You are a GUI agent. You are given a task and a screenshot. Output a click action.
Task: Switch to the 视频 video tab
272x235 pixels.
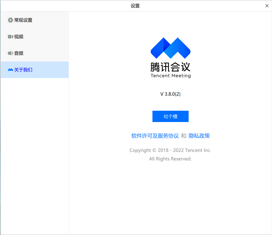coord(34,37)
